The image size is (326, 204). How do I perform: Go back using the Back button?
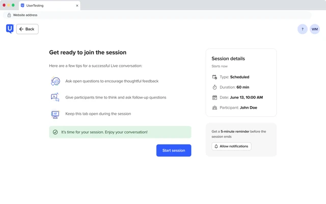[x=28, y=29]
